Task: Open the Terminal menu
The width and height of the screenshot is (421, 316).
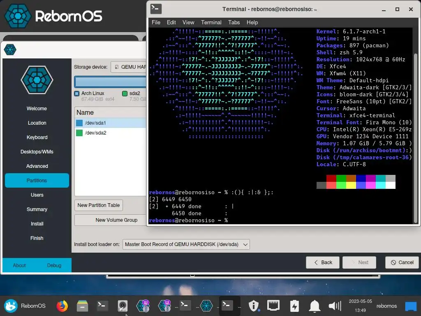Action: pyautogui.click(x=211, y=23)
